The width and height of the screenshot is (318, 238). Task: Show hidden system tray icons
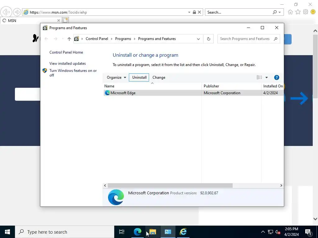click(263, 232)
